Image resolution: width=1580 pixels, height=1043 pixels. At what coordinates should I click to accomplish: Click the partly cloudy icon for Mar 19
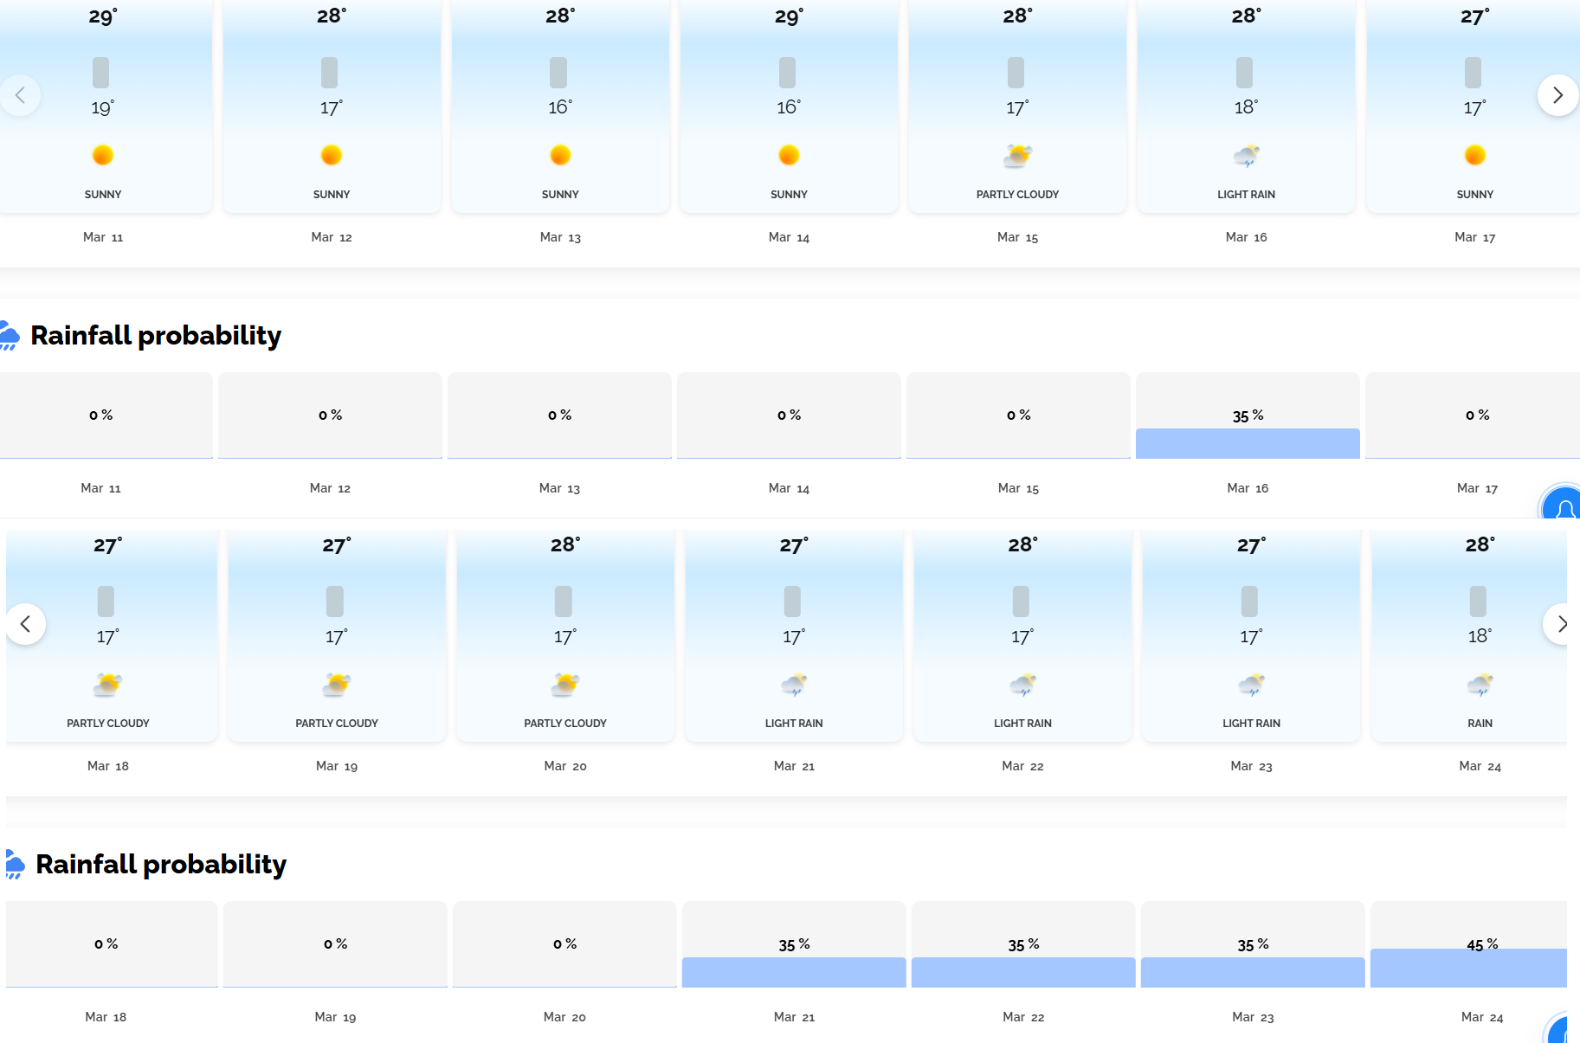coord(337,685)
